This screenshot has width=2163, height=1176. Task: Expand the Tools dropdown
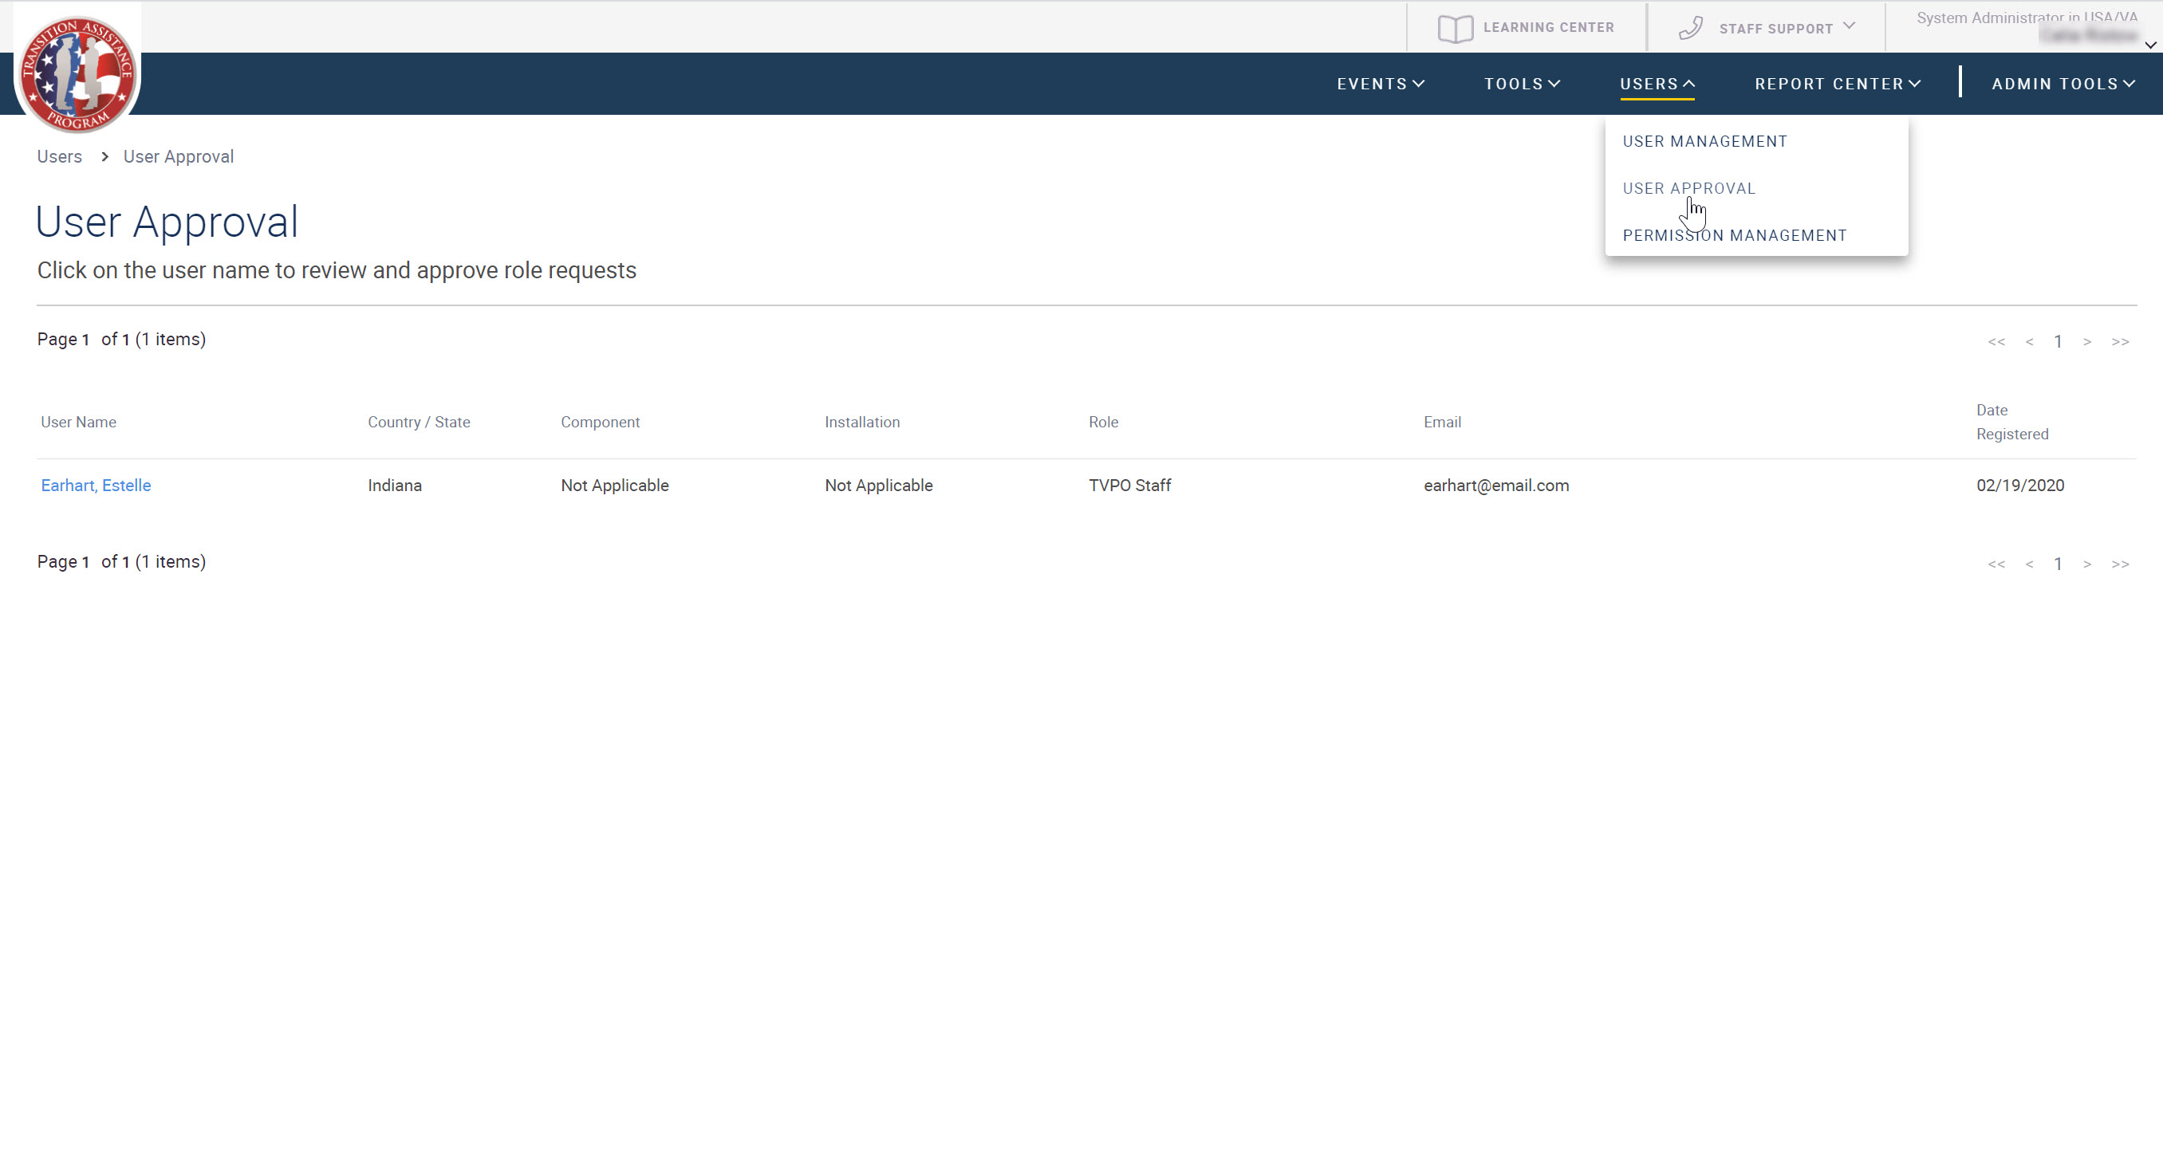point(1522,84)
